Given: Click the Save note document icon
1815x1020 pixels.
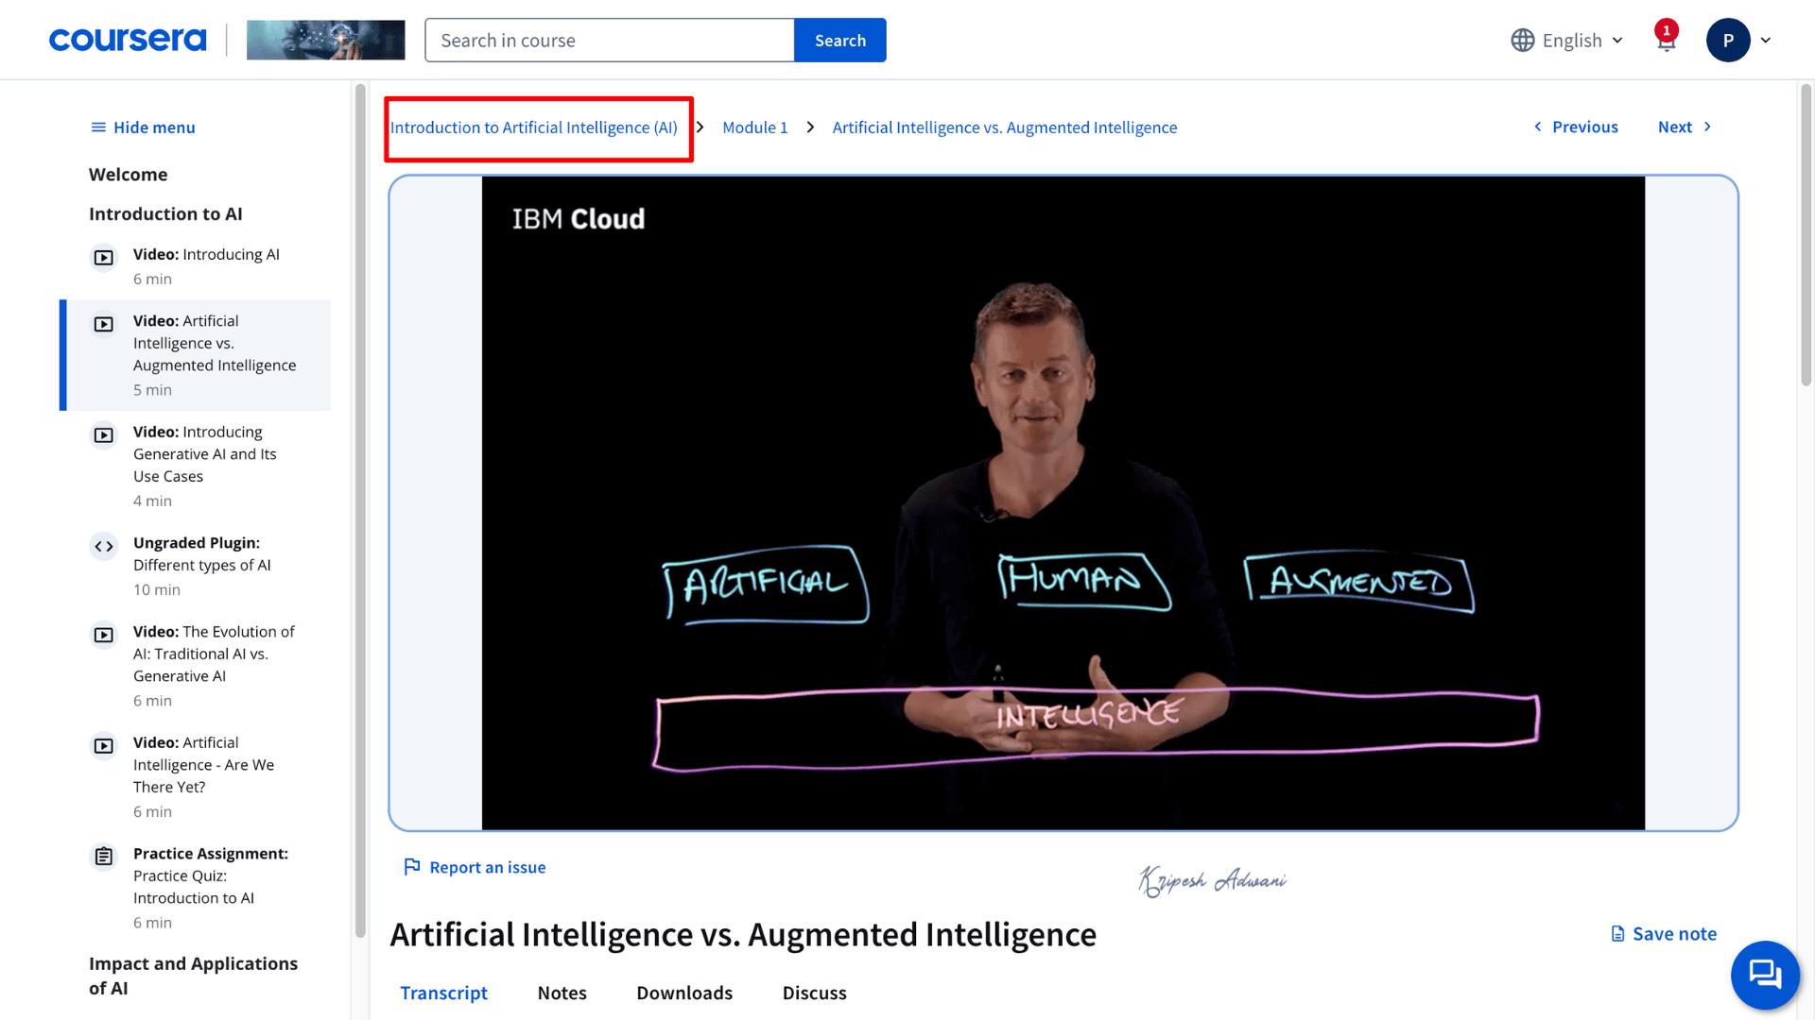Looking at the screenshot, I should pyautogui.click(x=1617, y=934).
